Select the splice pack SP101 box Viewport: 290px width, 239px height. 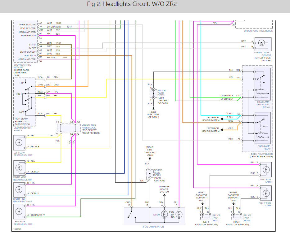(237, 217)
